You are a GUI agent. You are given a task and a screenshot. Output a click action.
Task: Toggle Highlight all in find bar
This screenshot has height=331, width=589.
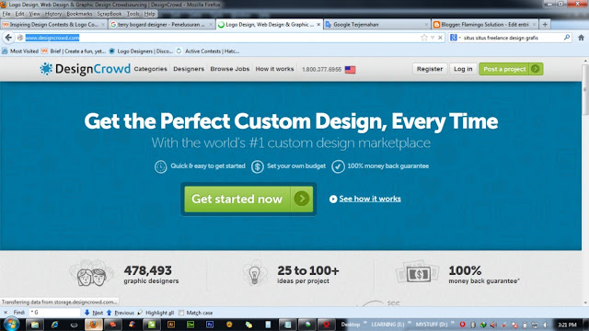tap(156, 313)
